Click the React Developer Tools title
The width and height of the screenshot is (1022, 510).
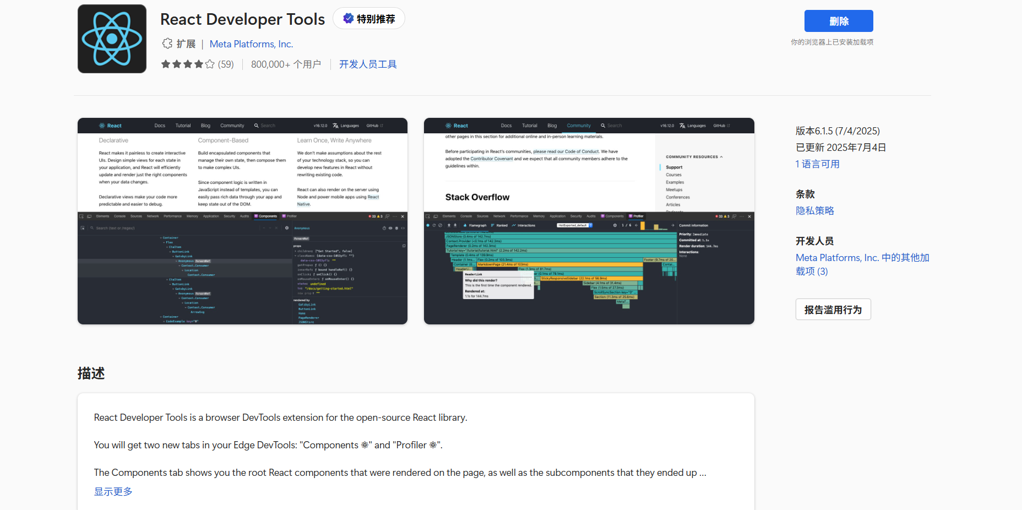(x=243, y=19)
